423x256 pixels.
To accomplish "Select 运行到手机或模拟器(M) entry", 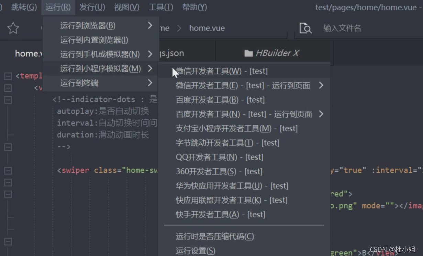I will pos(100,54).
